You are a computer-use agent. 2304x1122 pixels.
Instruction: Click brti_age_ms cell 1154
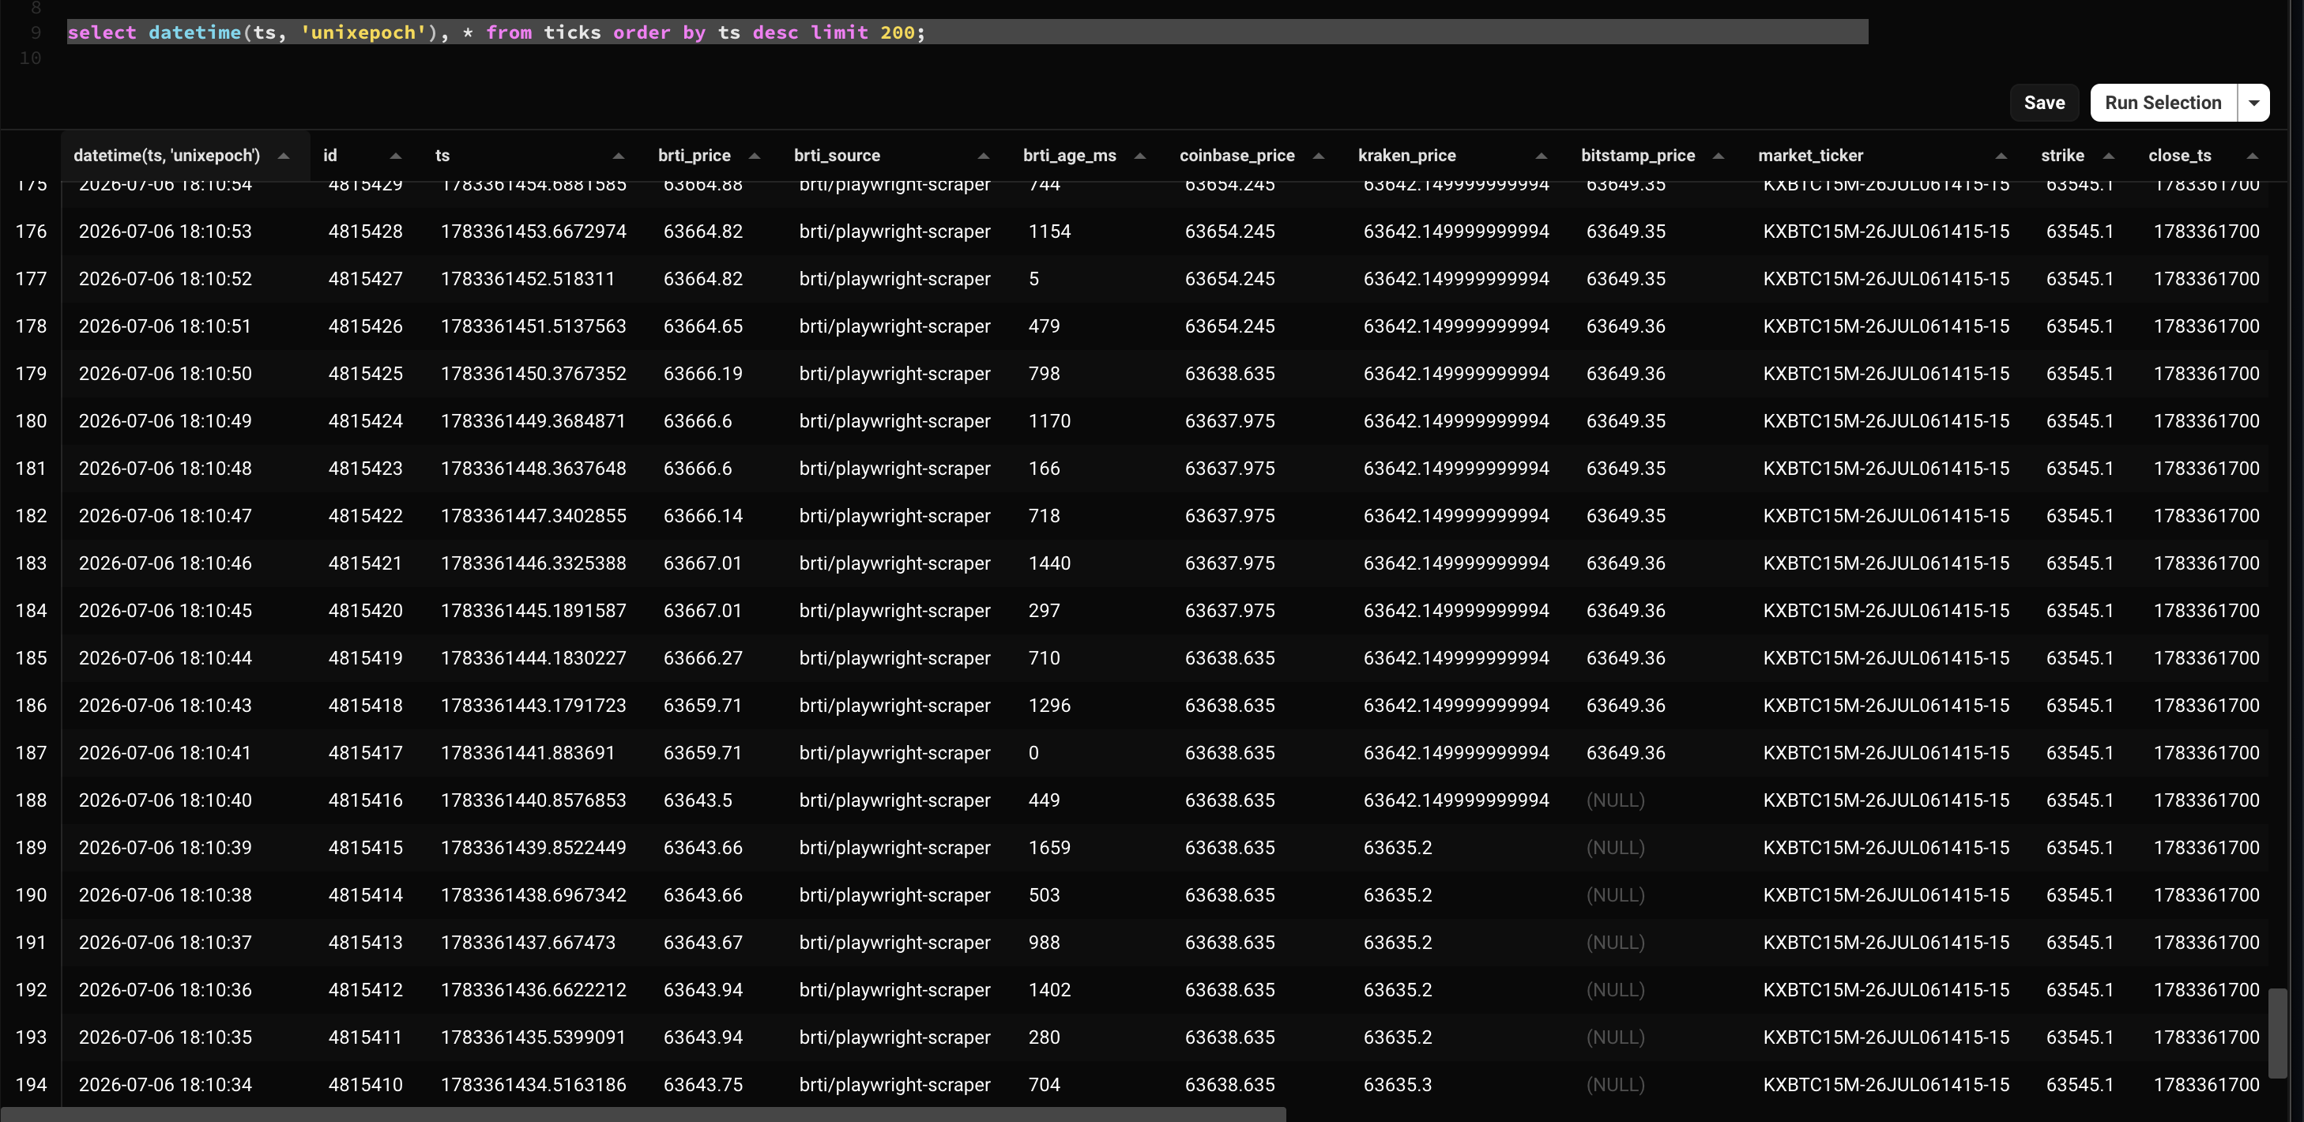[x=1049, y=232]
